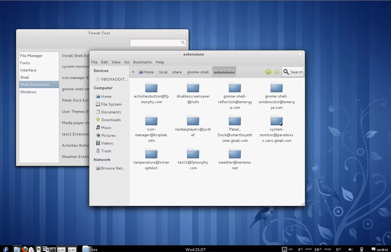
Task: Click the Search button in Files toolbar
Action: click(x=293, y=72)
